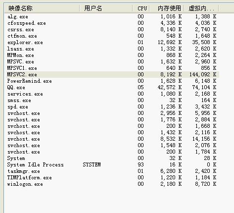
Task: Sort by 映像名称 column header
Action: [x=42, y=8]
